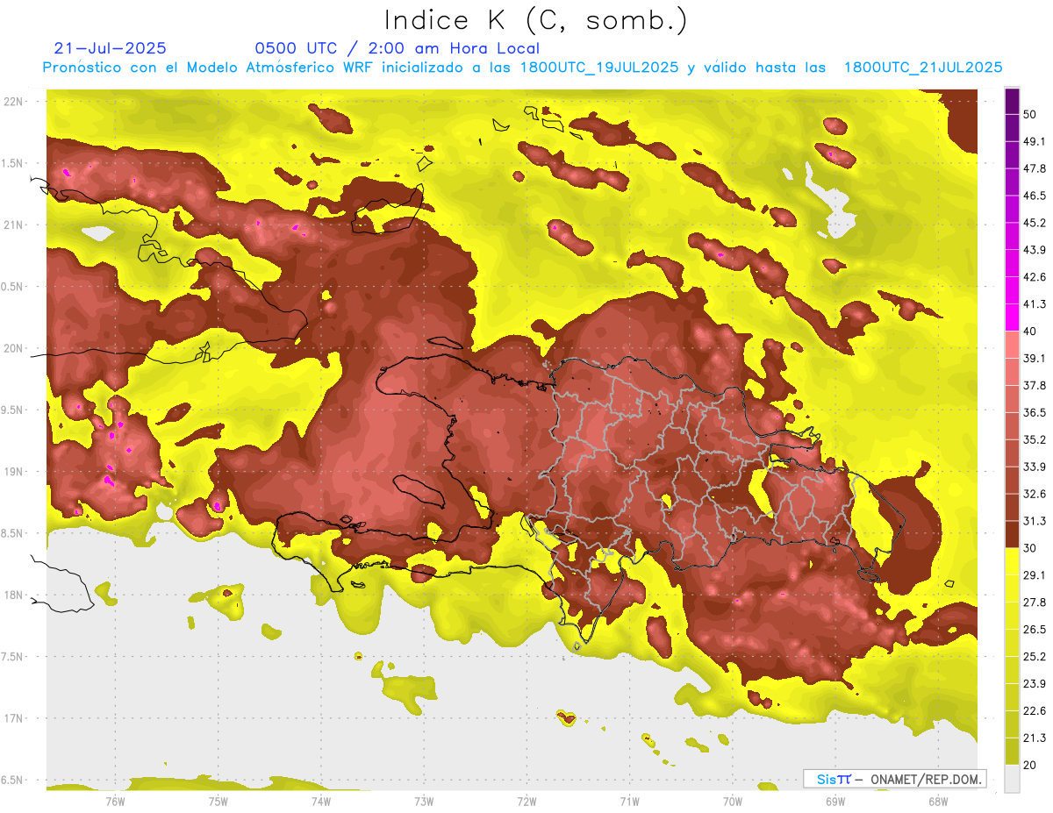Click the '45.2' color scale value

(x=1034, y=223)
